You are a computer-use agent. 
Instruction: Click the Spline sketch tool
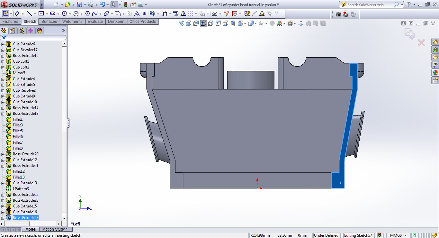pos(95,14)
